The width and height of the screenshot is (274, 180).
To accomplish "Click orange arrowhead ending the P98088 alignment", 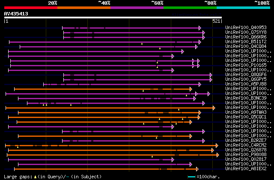I will [218, 155].
